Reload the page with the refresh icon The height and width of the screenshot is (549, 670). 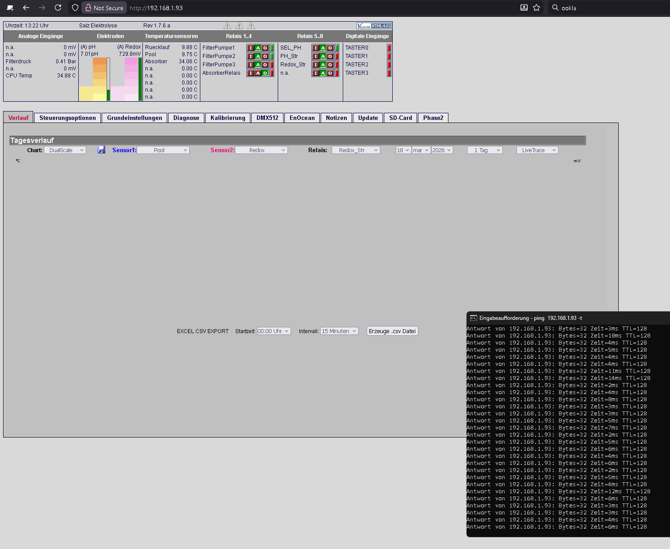(58, 8)
